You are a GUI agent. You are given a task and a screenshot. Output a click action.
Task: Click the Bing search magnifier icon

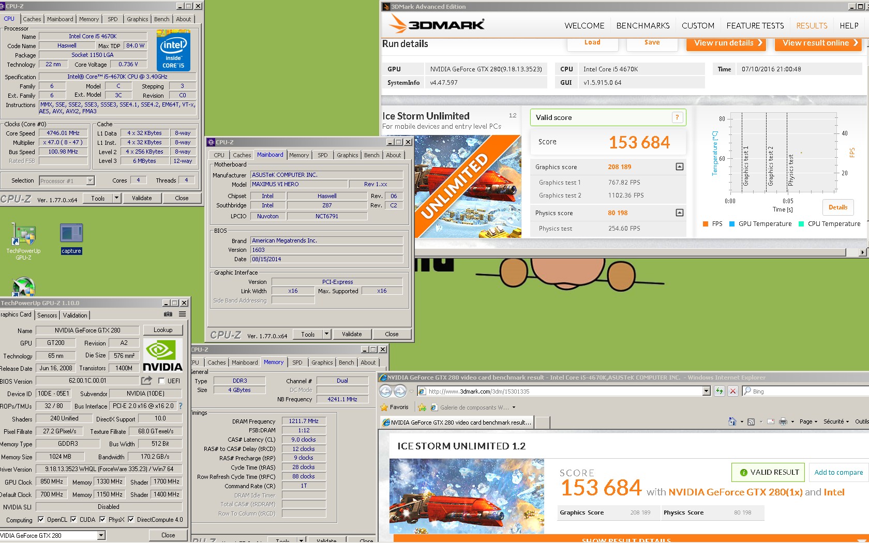747,391
